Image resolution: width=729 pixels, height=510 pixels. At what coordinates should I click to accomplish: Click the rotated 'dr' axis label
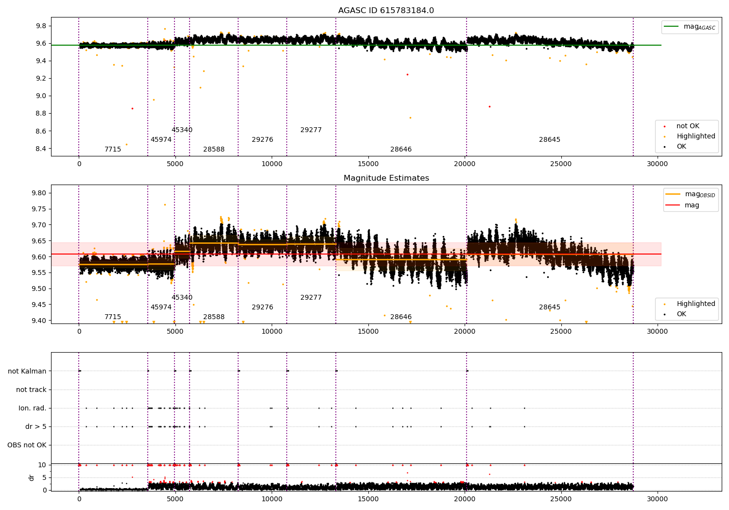point(32,477)
